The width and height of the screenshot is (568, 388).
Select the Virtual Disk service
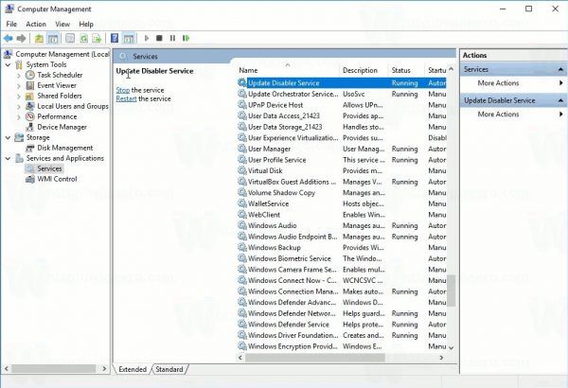tap(342, 170)
